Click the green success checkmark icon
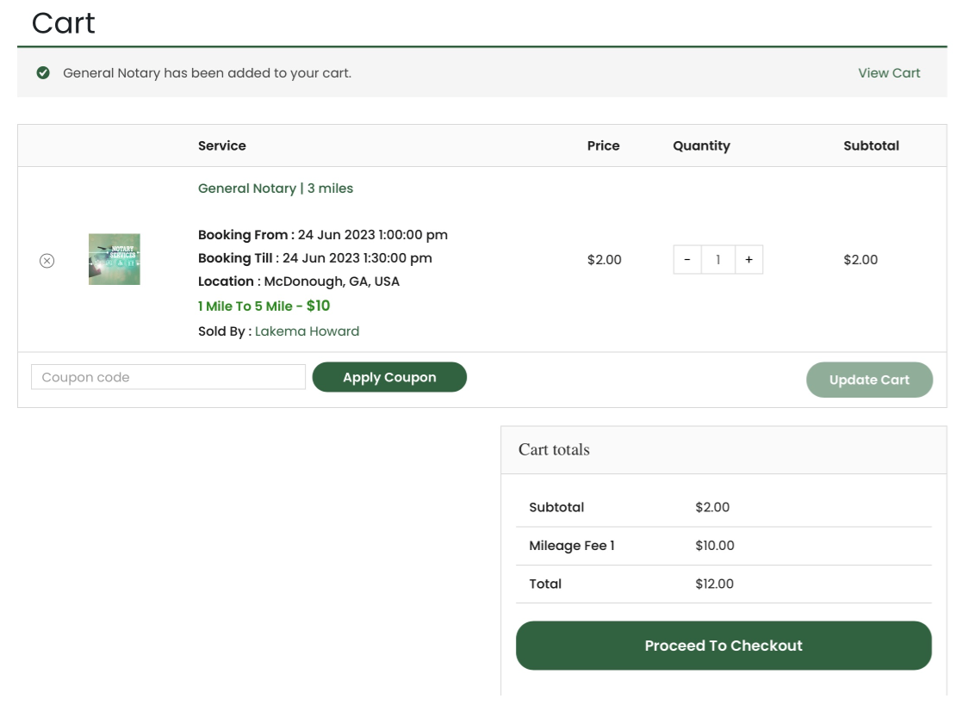This screenshot has height=711, width=962. [x=43, y=73]
